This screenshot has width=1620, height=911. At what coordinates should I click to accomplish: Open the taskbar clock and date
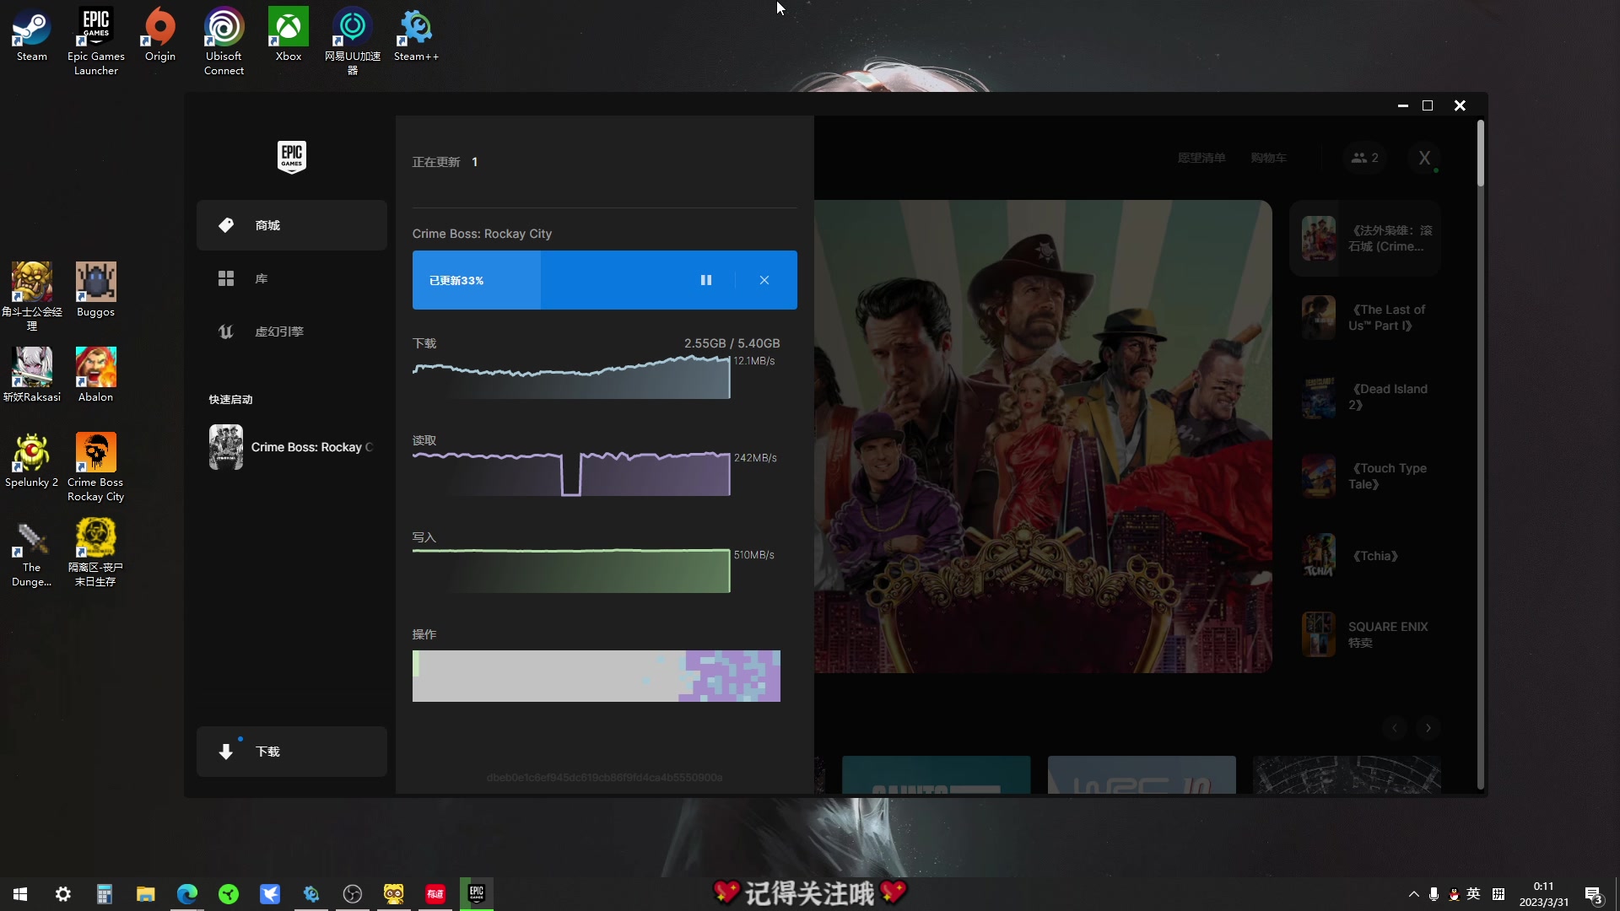1544,894
